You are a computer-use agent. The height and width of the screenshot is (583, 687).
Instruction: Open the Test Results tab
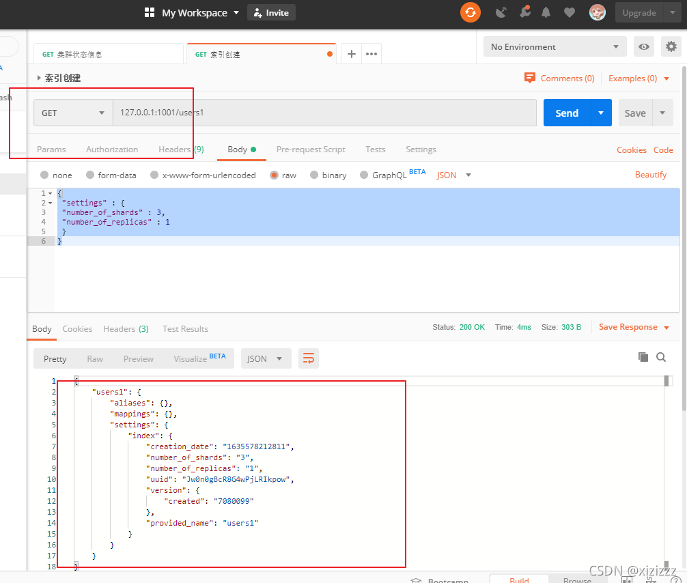185,329
